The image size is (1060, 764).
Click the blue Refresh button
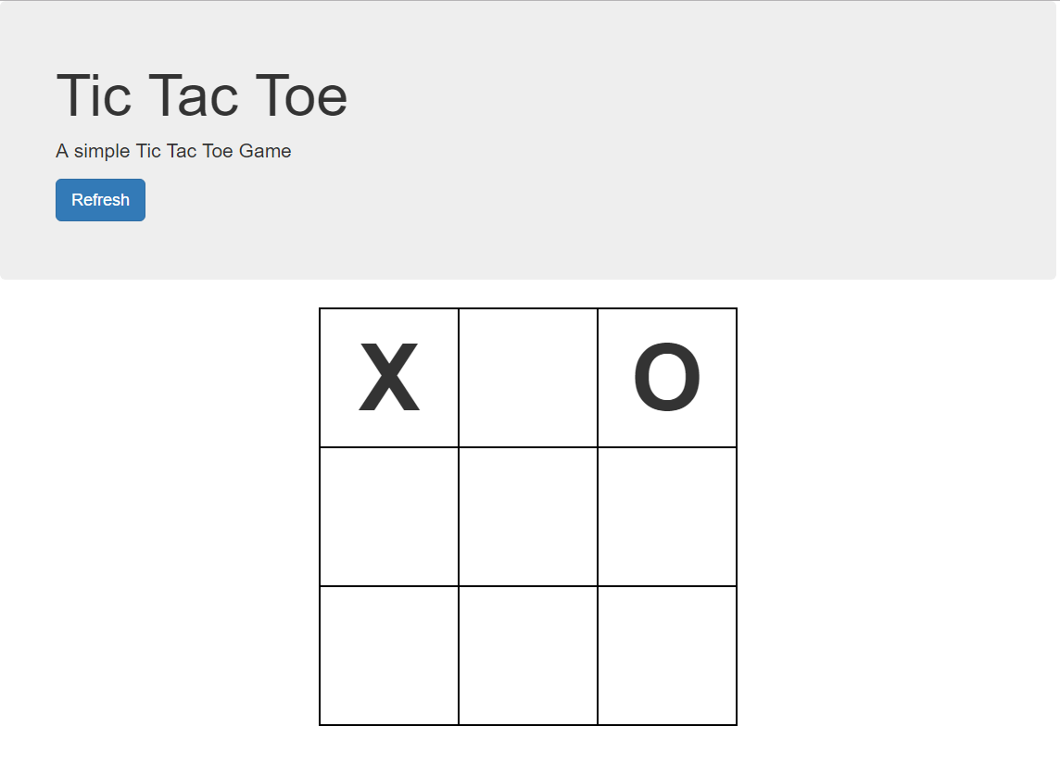click(100, 200)
